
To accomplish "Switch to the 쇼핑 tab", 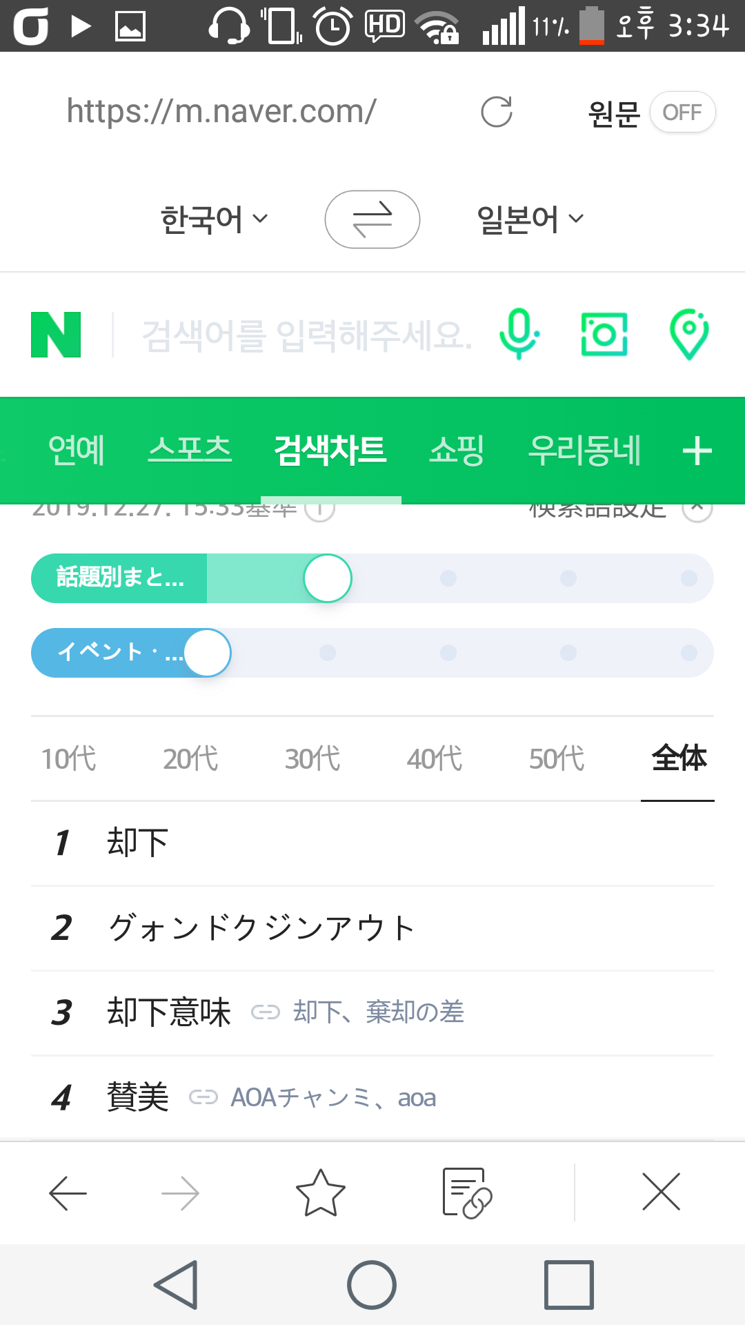I will point(457,451).
